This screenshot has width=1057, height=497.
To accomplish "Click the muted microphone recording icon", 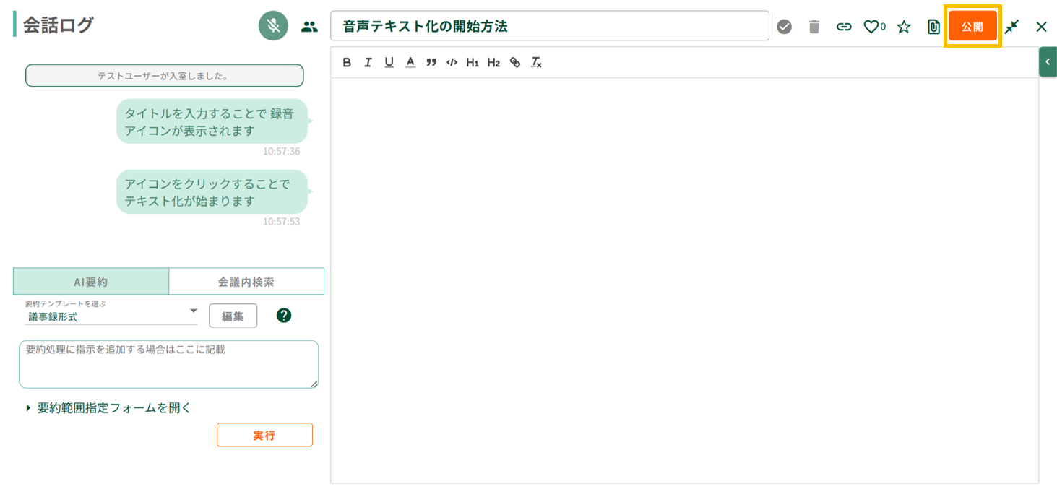I will click(x=273, y=26).
